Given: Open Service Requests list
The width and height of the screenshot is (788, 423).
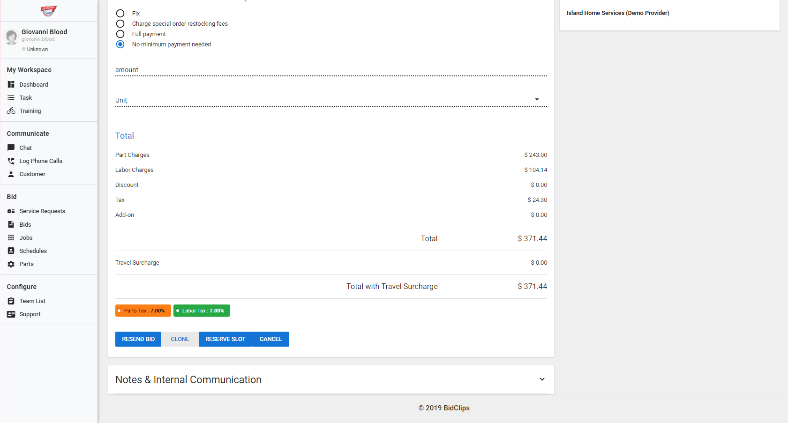Looking at the screenshot, I should pos(42,211).
